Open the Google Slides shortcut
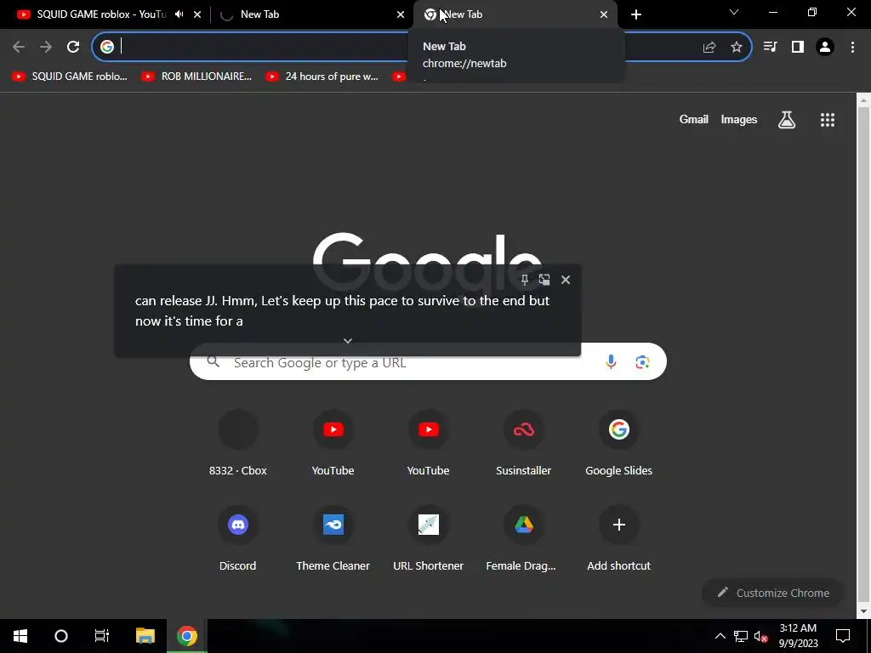The height and width of the screenshot is (653, 871). 619,443
